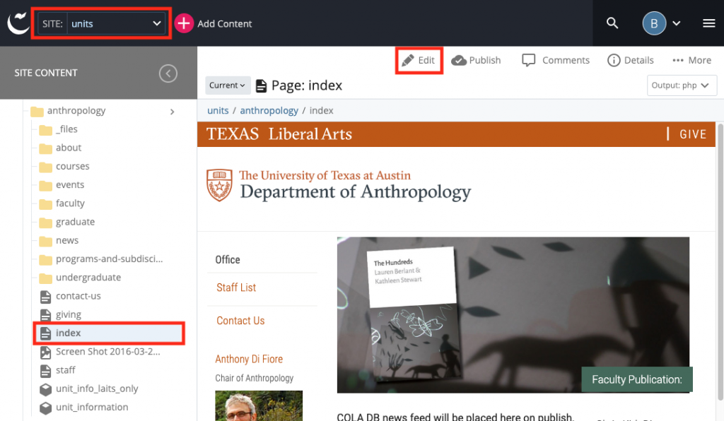The image size is (724, 421).
Task: Click the Department of Anthropology heading
Action: [x=356, y=192]
